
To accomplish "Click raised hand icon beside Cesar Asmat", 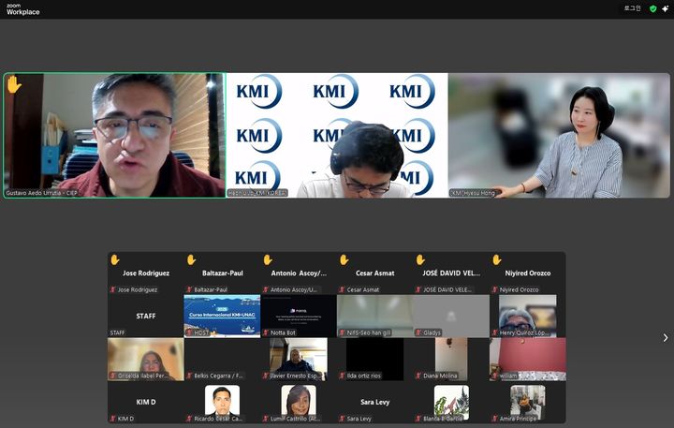I will (x=344, y=259).
